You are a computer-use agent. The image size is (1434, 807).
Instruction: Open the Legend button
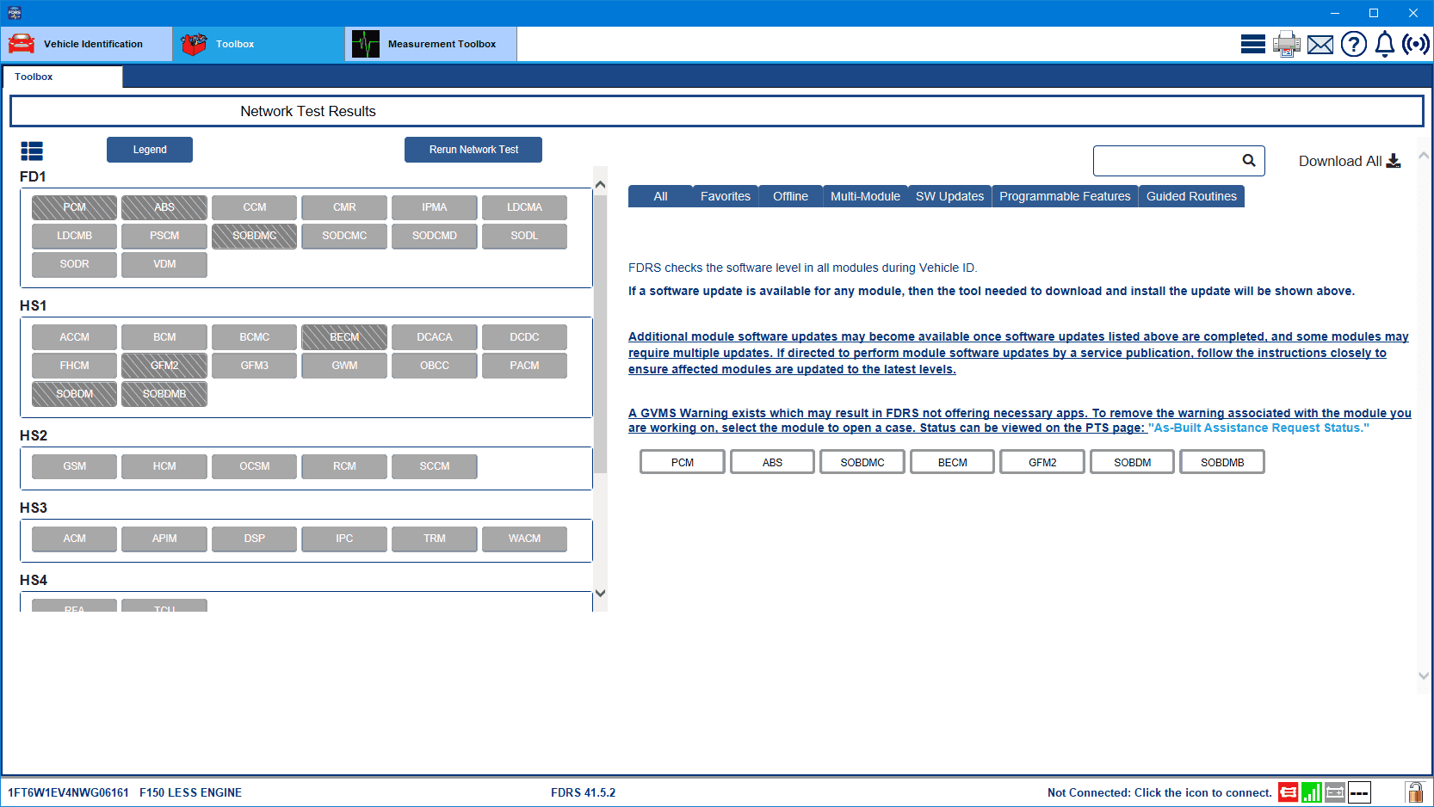[150, 150]
